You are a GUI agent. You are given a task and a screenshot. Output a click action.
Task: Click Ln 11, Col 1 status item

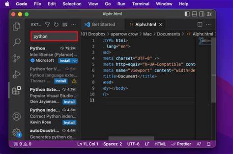coord(88,144)
